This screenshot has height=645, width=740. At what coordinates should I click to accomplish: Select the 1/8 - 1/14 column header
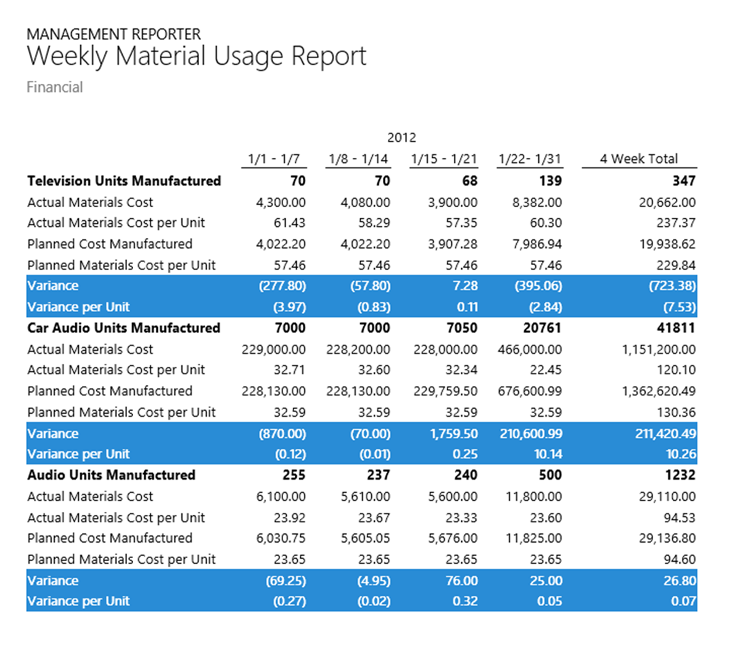(358, 159)
